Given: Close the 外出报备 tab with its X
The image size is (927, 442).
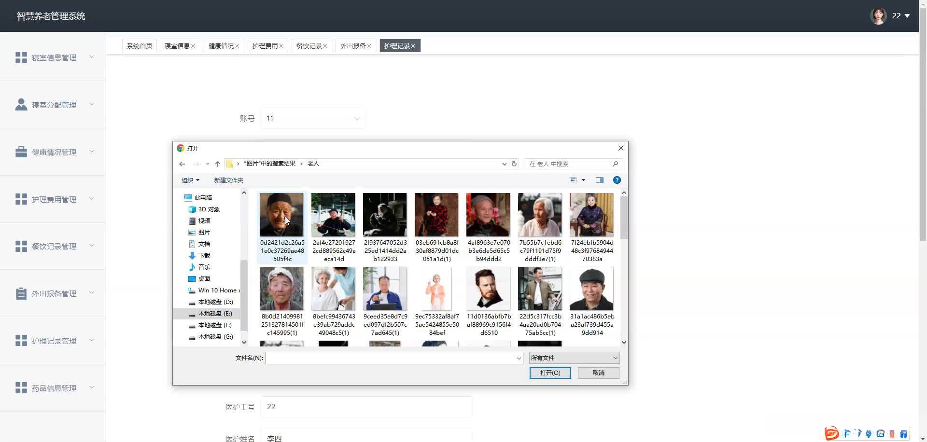Looking at the screenshot, I should [x=369, y=46].
